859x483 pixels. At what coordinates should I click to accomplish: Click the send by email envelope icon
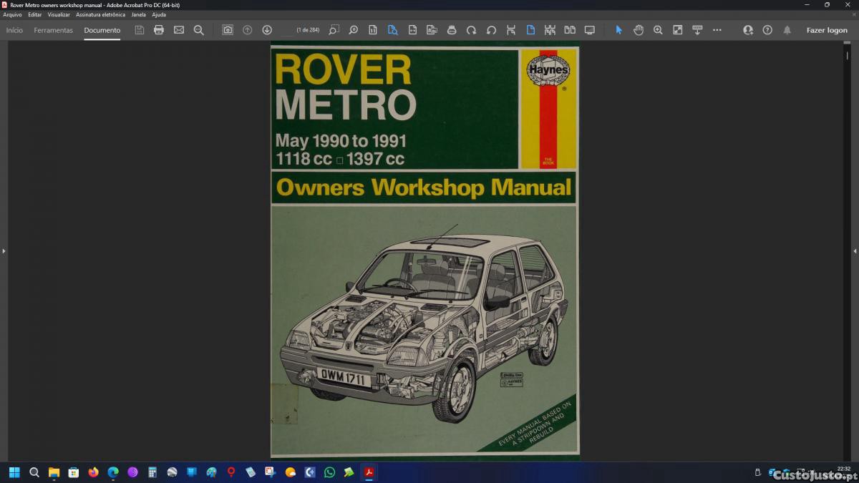[179, 30]
